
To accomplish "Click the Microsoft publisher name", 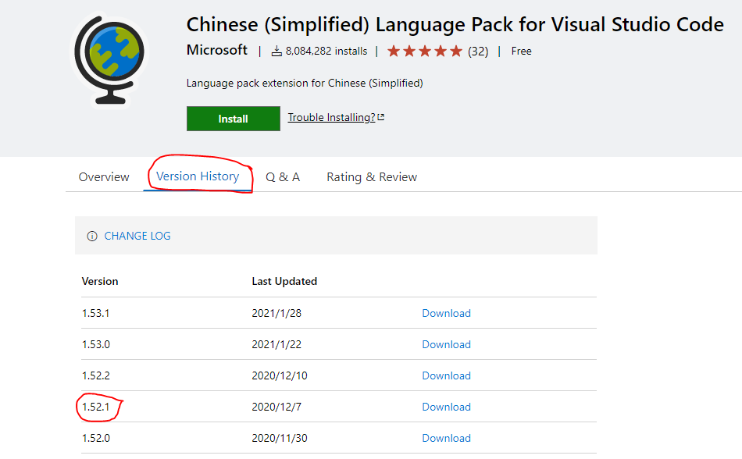I will [217, 50].
